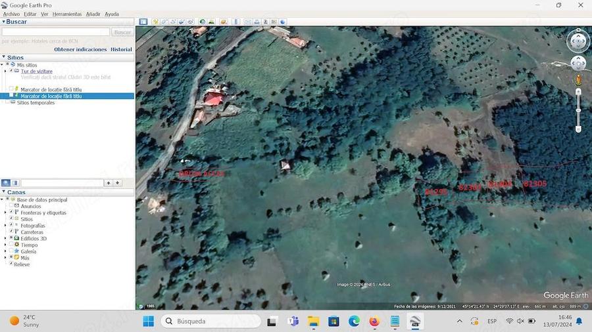The height and width of the screenshot is (332, 592).
Task: Click the email icon in toolbar
Action: [x=248, y=22]
